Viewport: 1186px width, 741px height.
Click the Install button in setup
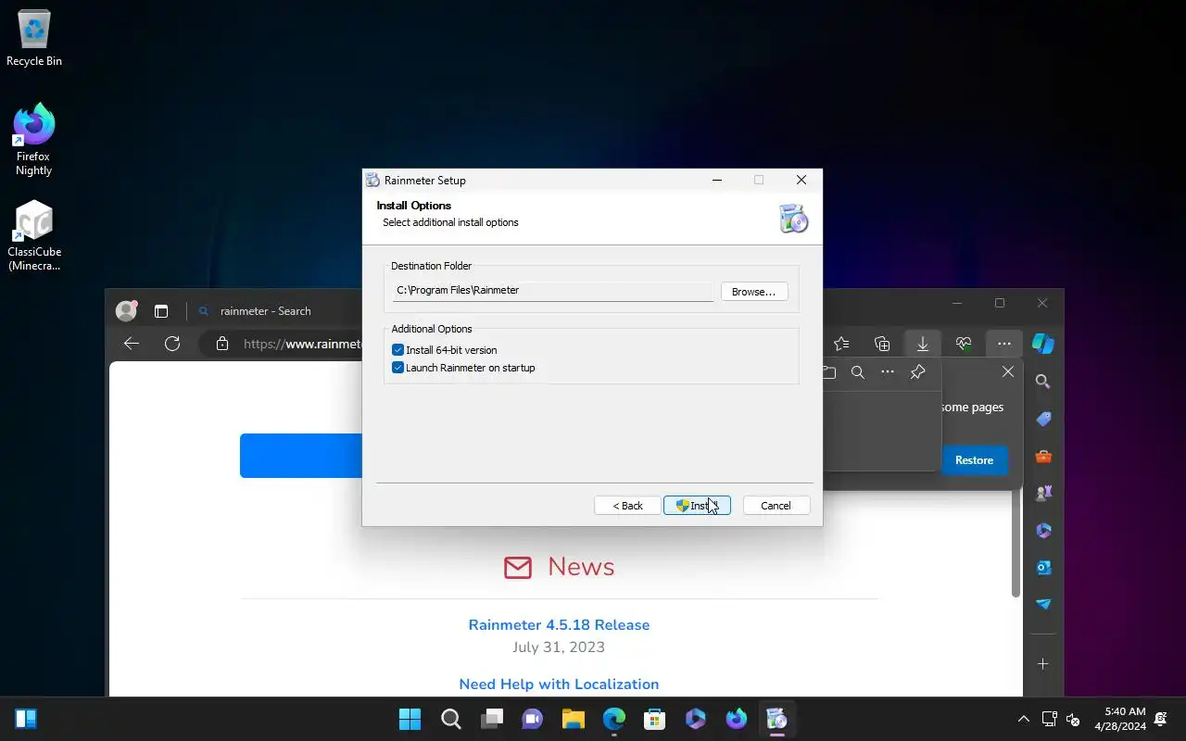[697, 506]
